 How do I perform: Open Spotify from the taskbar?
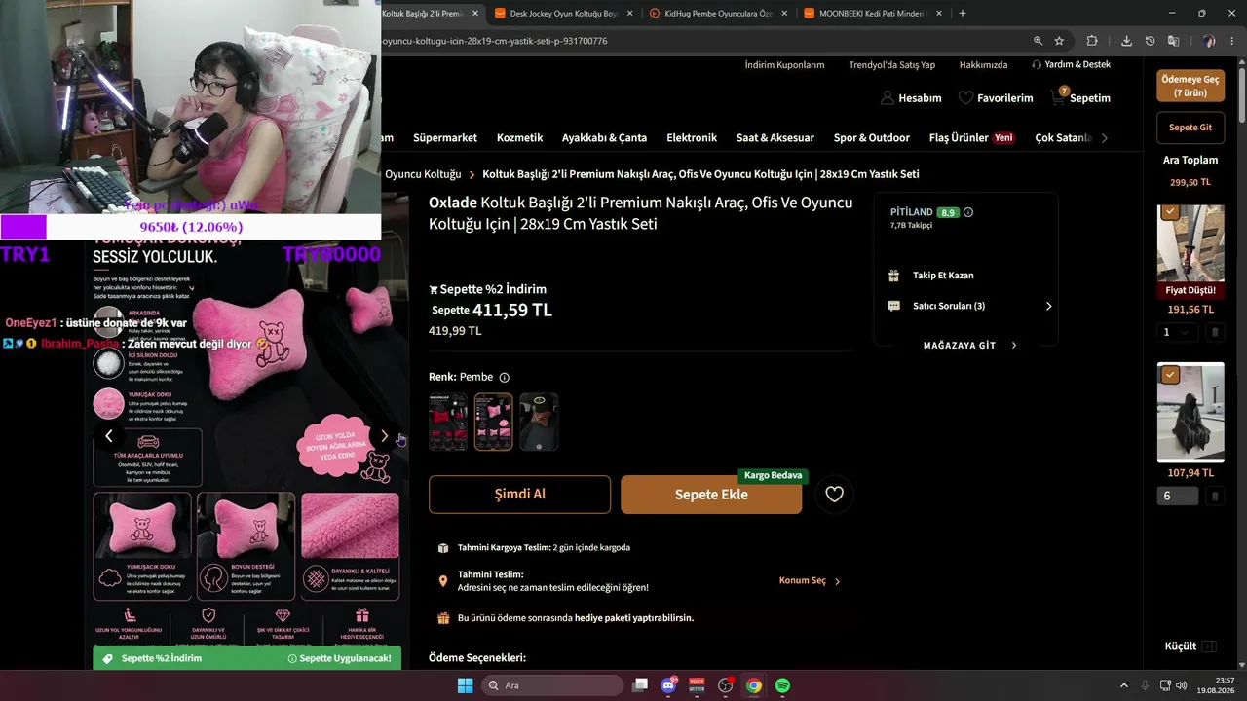tap(782, 685)
